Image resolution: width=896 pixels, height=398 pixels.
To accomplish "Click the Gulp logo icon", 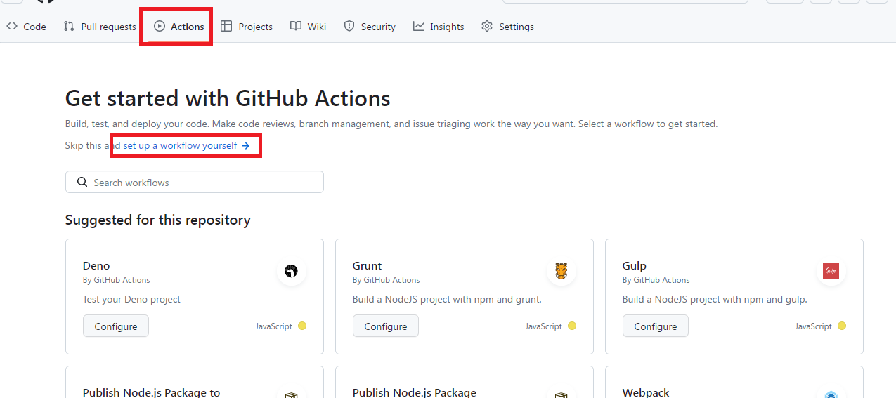I will [x=831, y=271].
